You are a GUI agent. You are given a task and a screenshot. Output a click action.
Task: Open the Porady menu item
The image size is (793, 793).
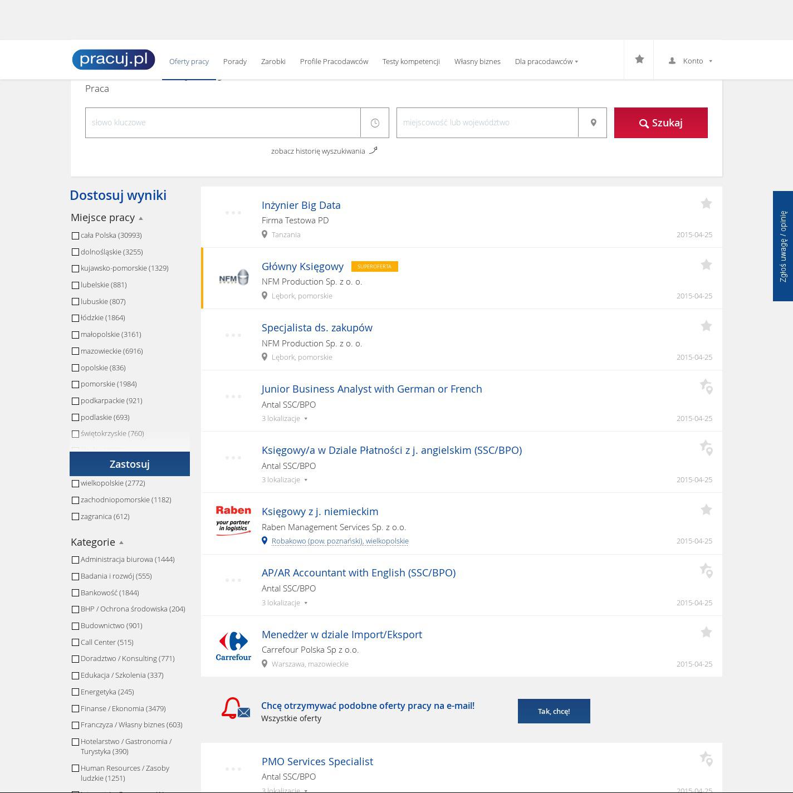234,61
